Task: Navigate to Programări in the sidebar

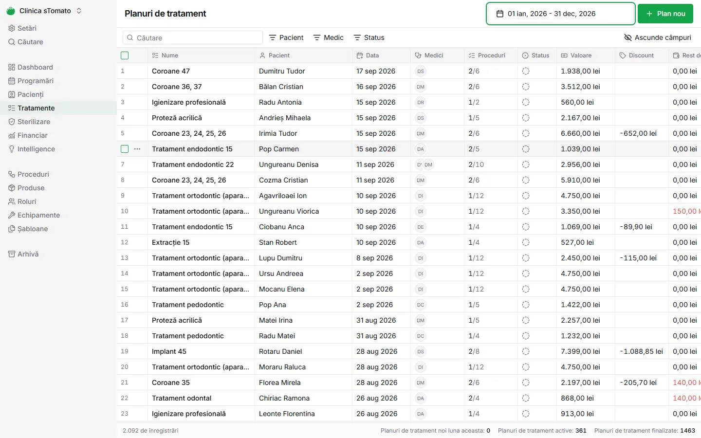Action: pyautogui.click(x=58, y=81)
